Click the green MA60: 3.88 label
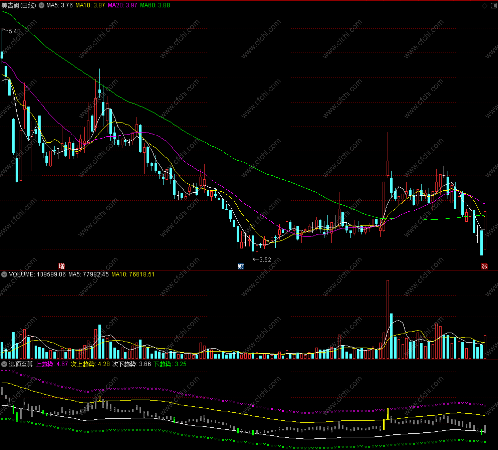The image size is (498, 450). (x=155, y=5)
